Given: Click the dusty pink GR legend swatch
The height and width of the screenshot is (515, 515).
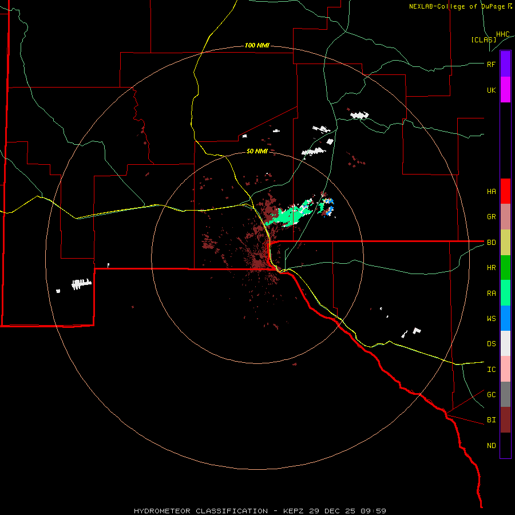Looking at the screenshot, I should point(505,217).
